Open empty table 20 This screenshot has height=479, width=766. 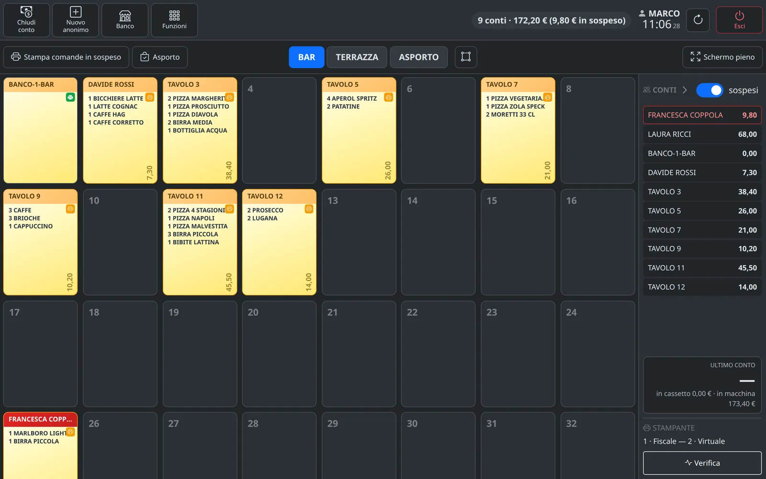click(x=279, y=354)
